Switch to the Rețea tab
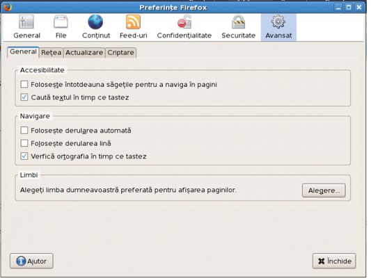371x278 pixels. (51, 52)
